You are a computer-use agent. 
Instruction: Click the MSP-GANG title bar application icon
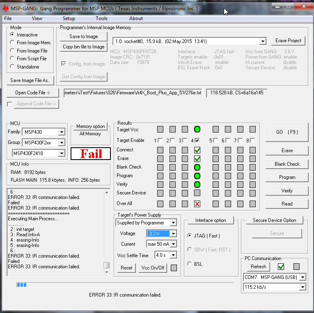click(x=5, y=8)
